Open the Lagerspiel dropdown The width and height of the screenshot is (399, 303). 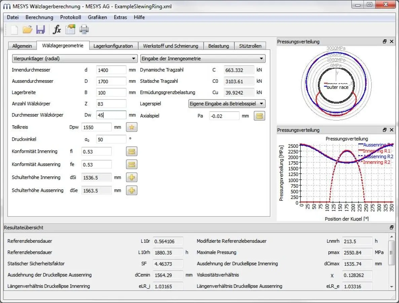click(x=227, y=104)
